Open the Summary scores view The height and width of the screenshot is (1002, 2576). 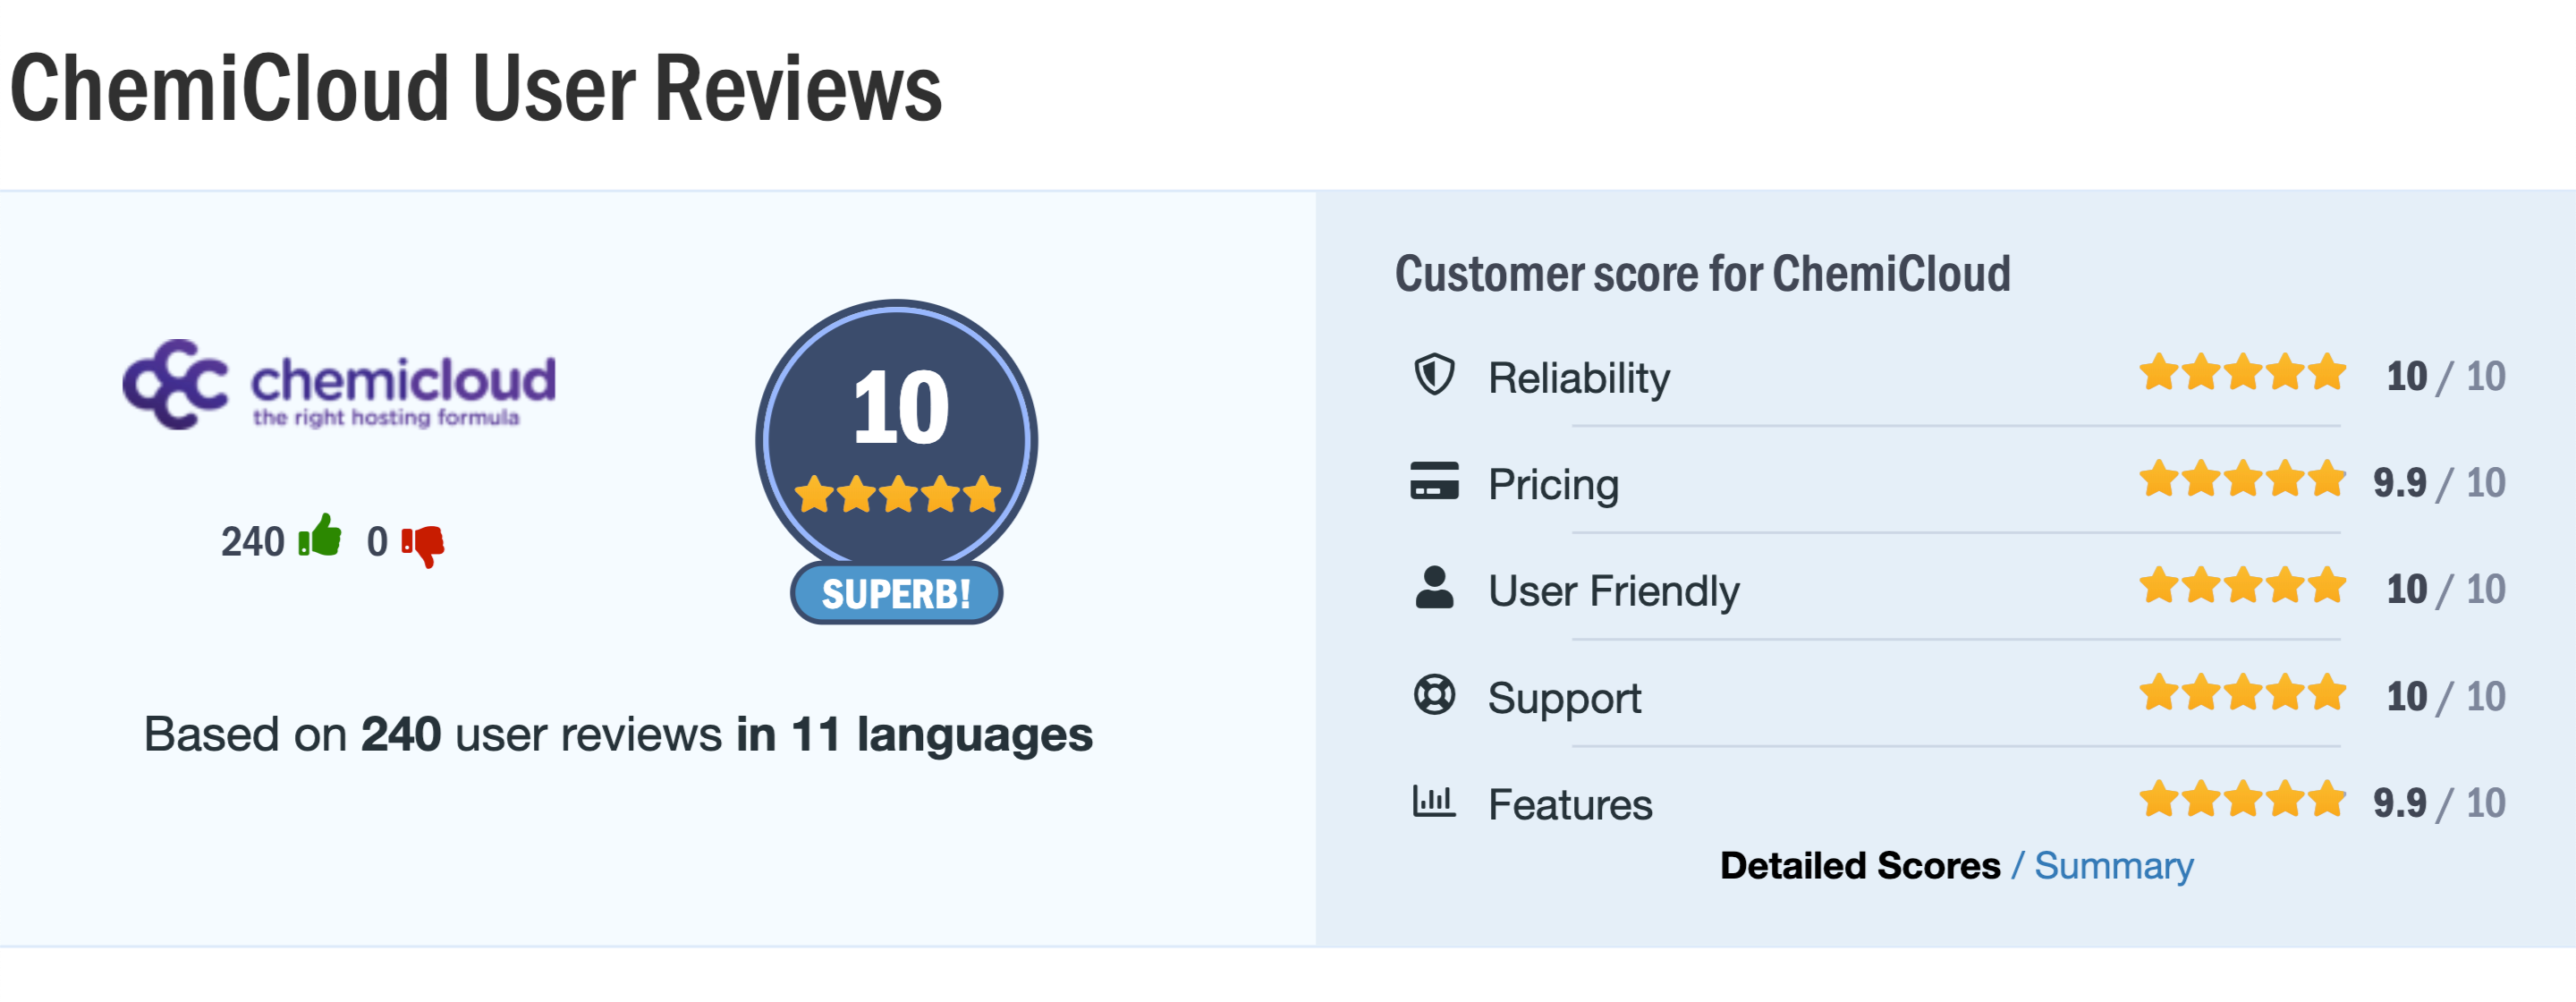2113,866
